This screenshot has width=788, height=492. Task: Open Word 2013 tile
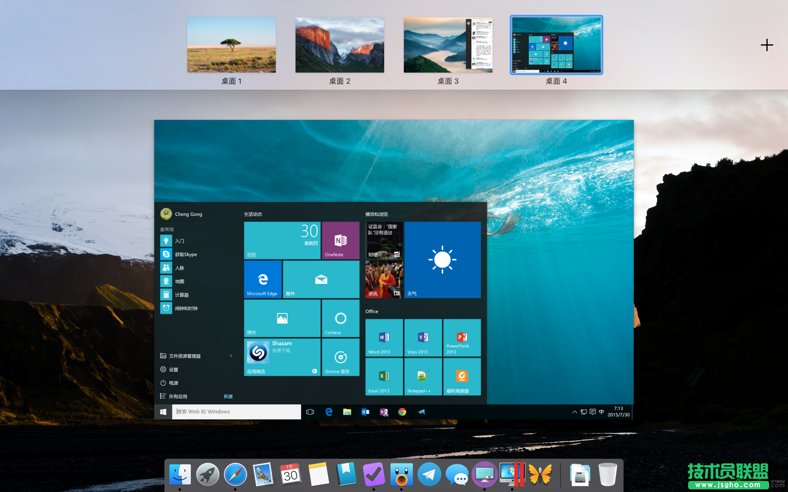pyautogui.click(x=383, y=337)
